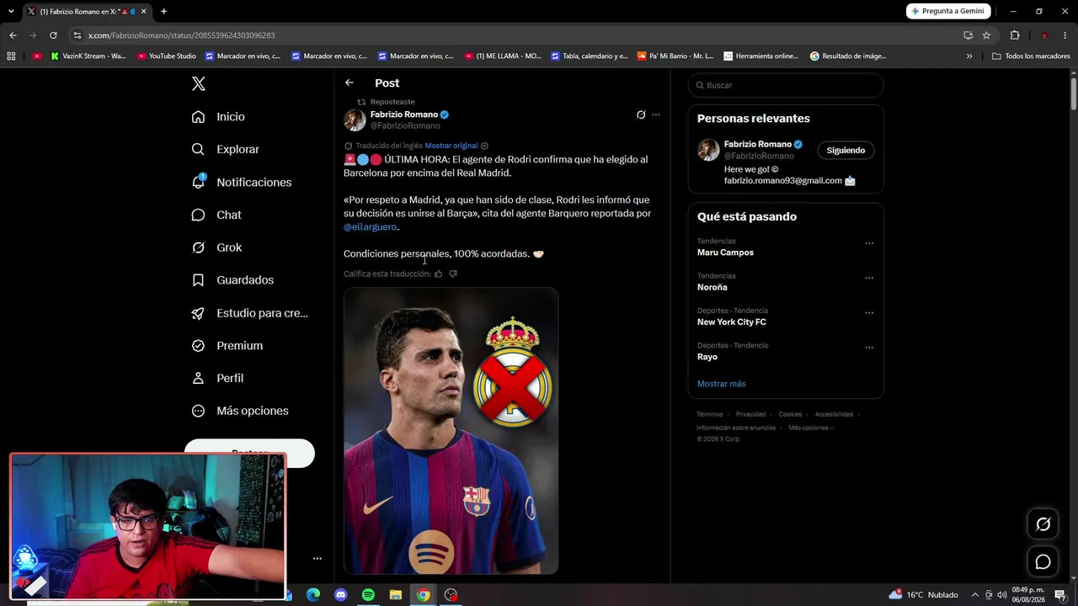The image size is (1078, 606).
Task: Open Grok in the sidebar
Action: [216, 247]
